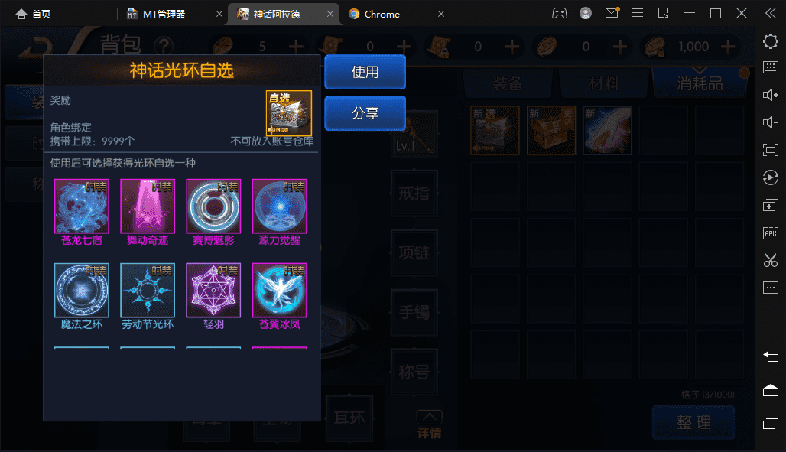Choose the 赛博魅影 ring halo
Viewport: 786px width, 452px height.
pyautogui.click(x=213, y=206)
